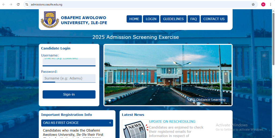Image resolution: width=275 pixels, height=138 pixels.
Task: Click the news text about registered emails
Action: 176,132
